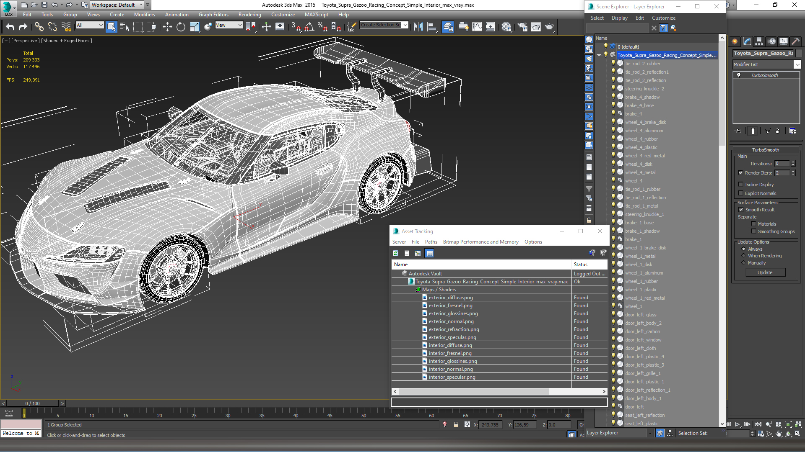The image size is (805, 452).
Task: Click Refresh icon in Asset Tracking toolbar
Action: [395, 253]
